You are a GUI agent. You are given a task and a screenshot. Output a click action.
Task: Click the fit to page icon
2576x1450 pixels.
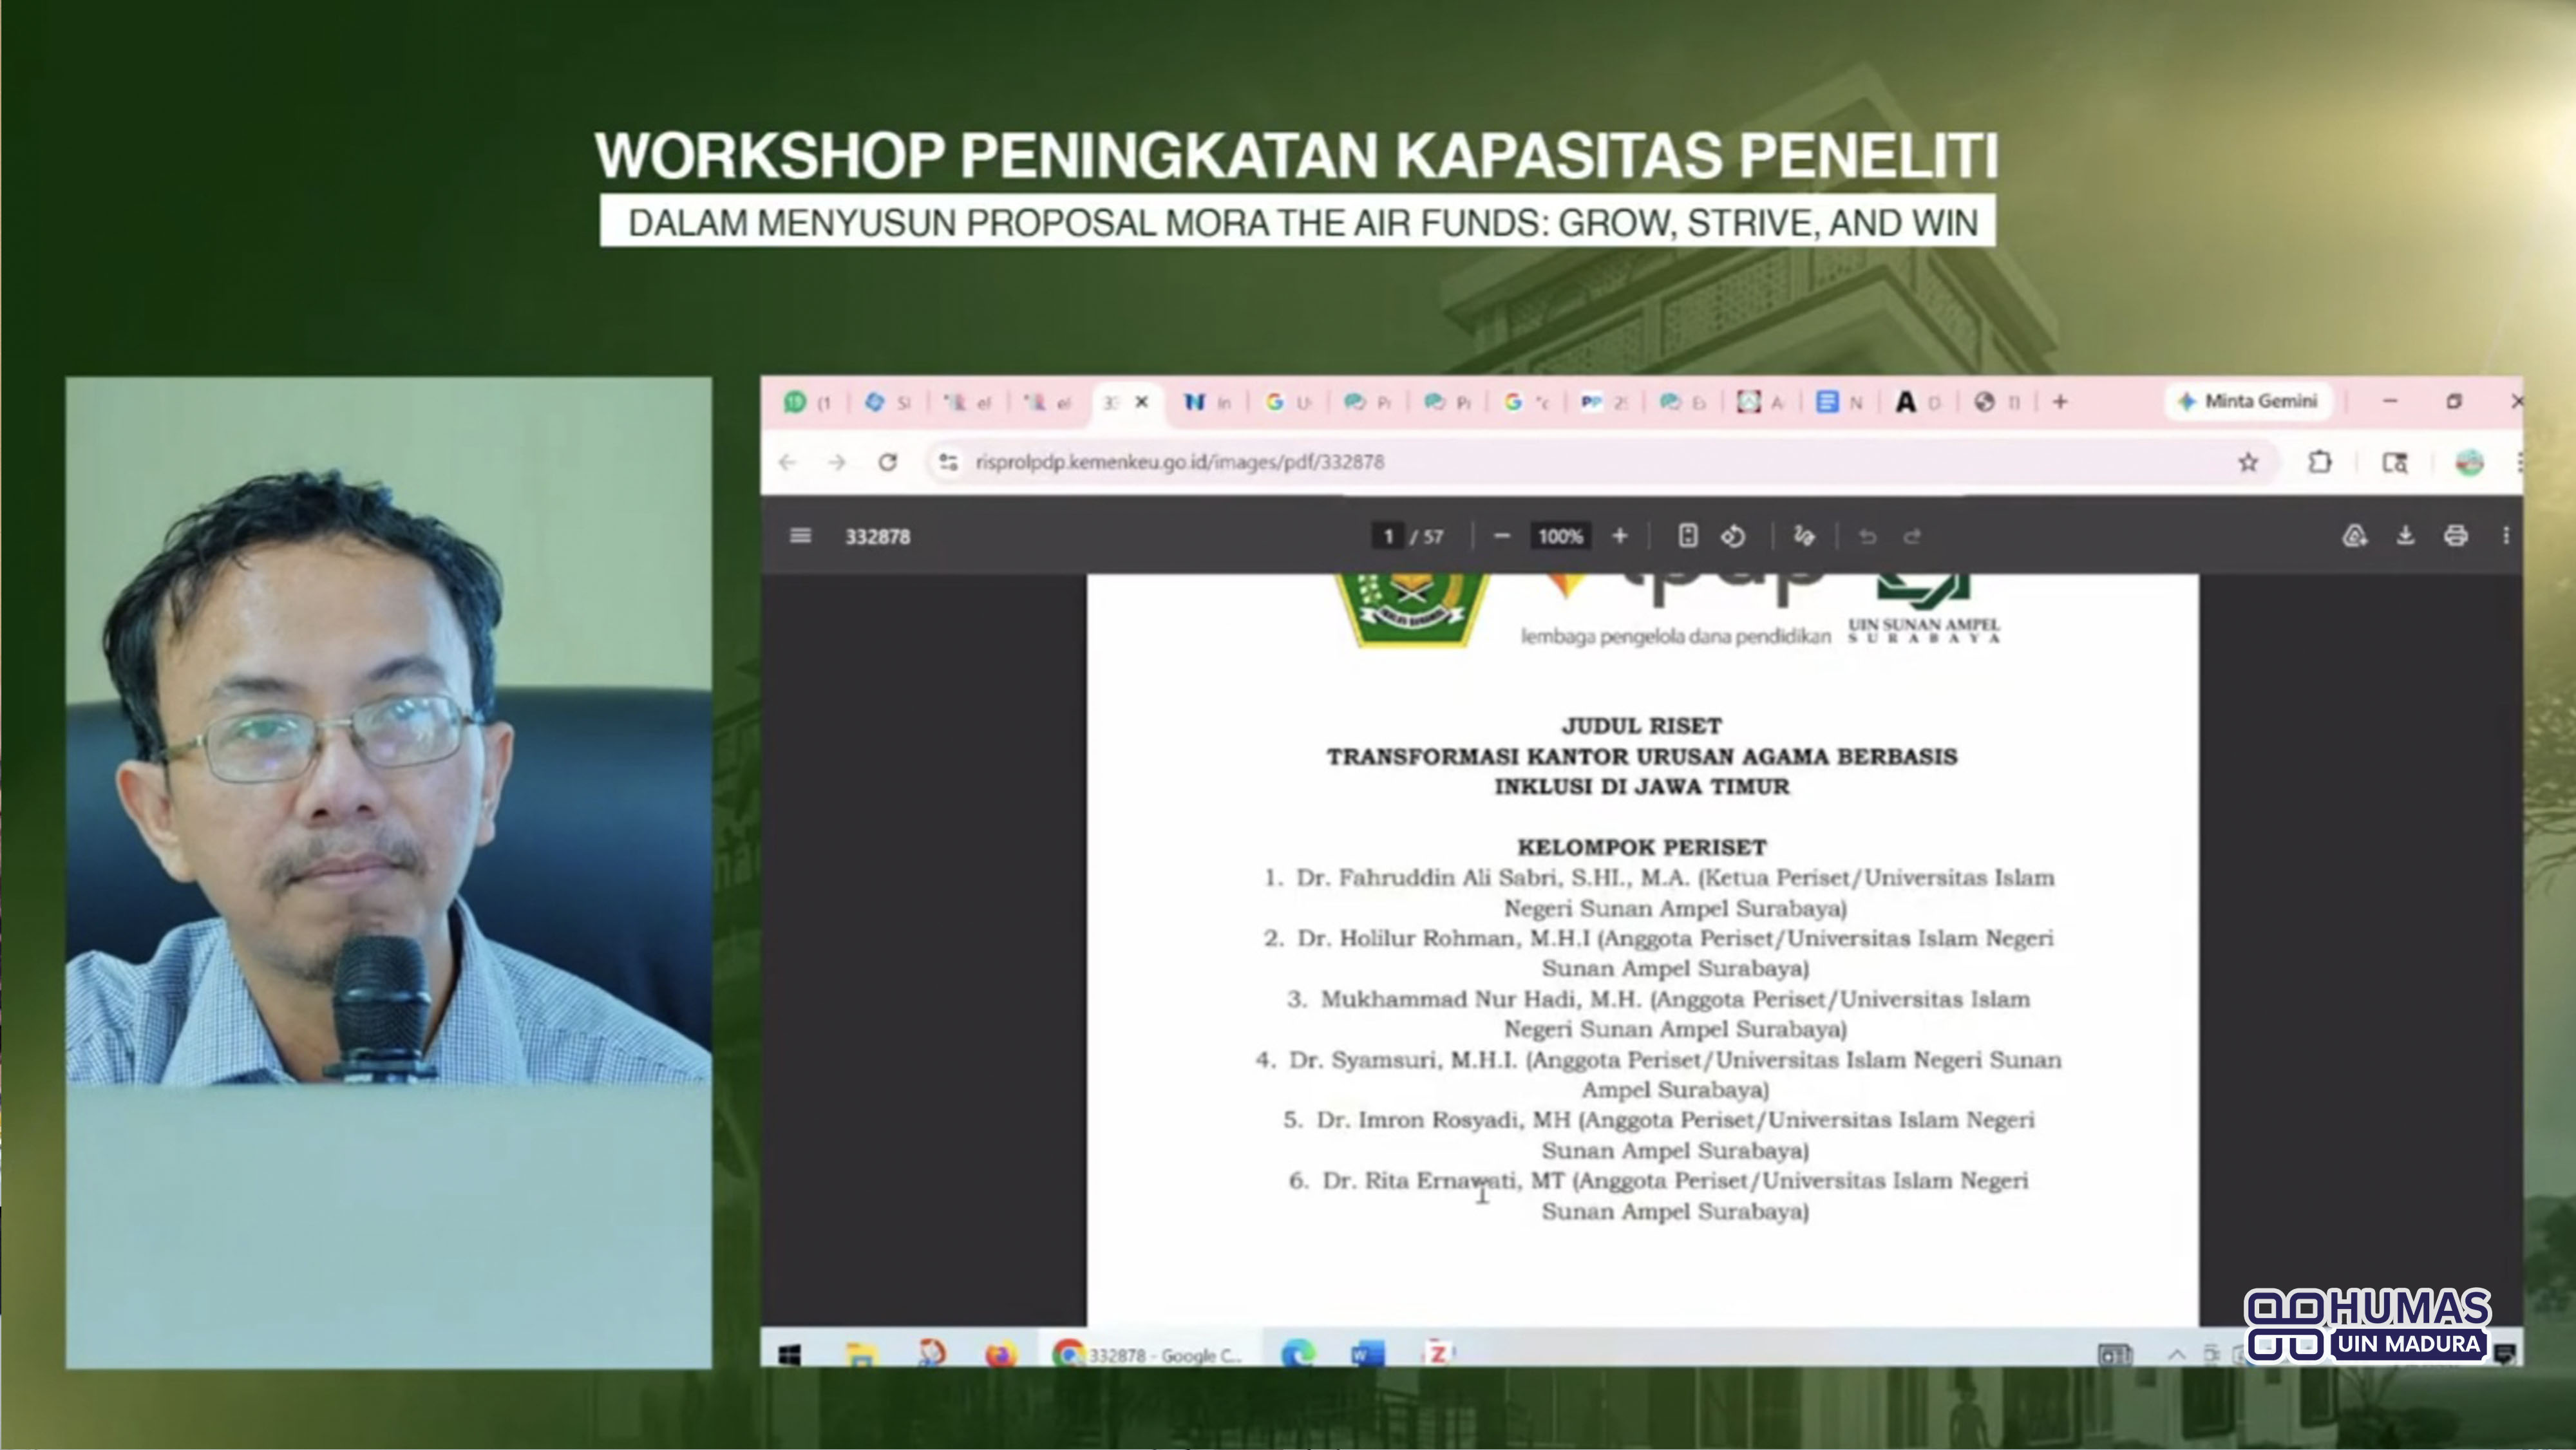coord(1688,536)
